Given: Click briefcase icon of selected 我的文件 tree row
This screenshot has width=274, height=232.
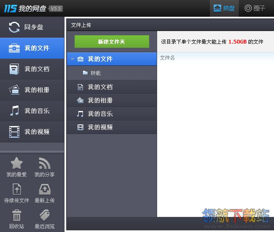Looking at the screenshot, I should (x=80, y=59).
